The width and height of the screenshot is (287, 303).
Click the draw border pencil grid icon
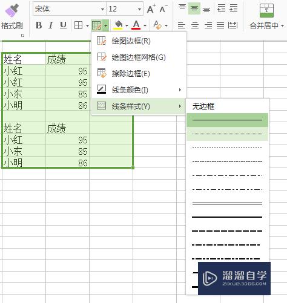[96, 25]
